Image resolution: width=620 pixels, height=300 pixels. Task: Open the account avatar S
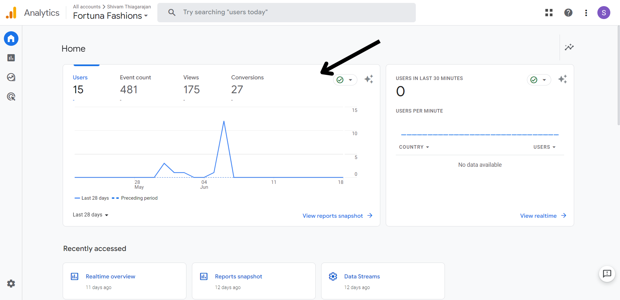point(604,13)
